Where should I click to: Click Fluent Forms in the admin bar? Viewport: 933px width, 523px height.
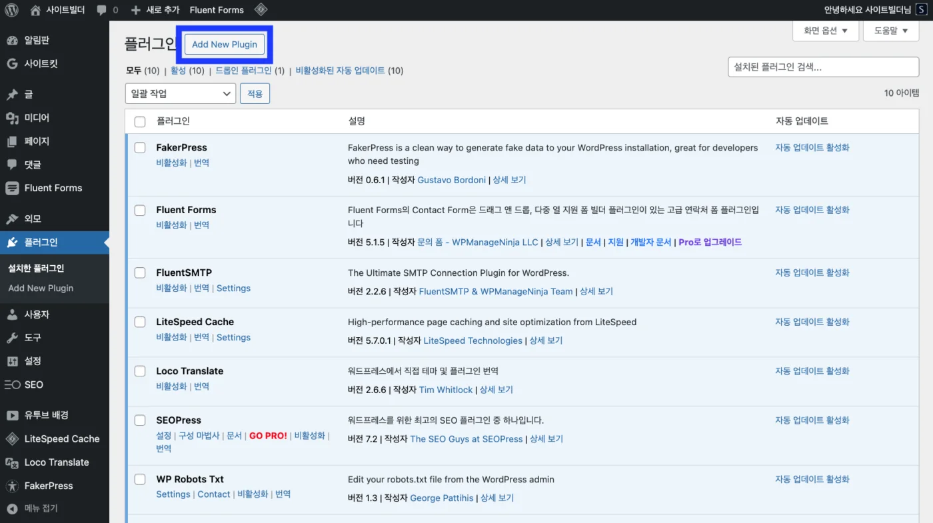[x=217, y=10]
